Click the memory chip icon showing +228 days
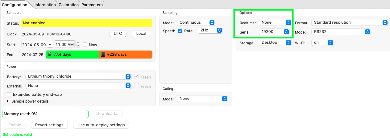The width and height of the screenshot is (390, 138). point(103,55)
